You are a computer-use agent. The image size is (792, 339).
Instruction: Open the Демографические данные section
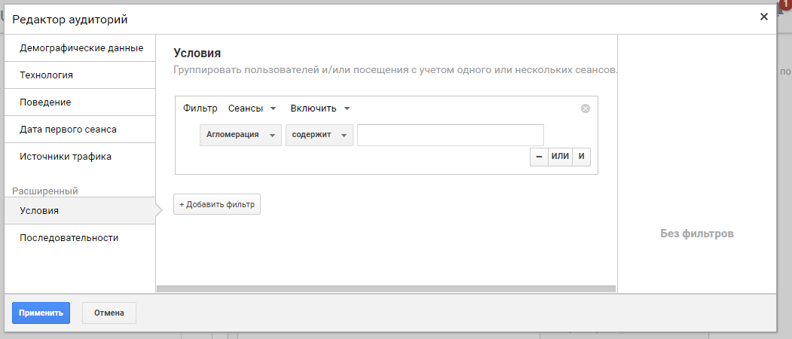80,48
